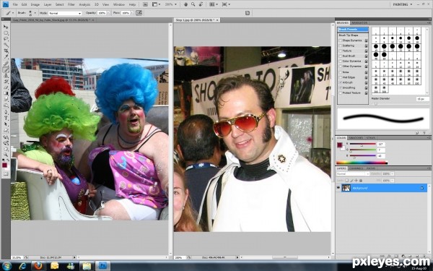Select the Eraser tool
Screen dimensions: 433x271
[x=6, y=87]
